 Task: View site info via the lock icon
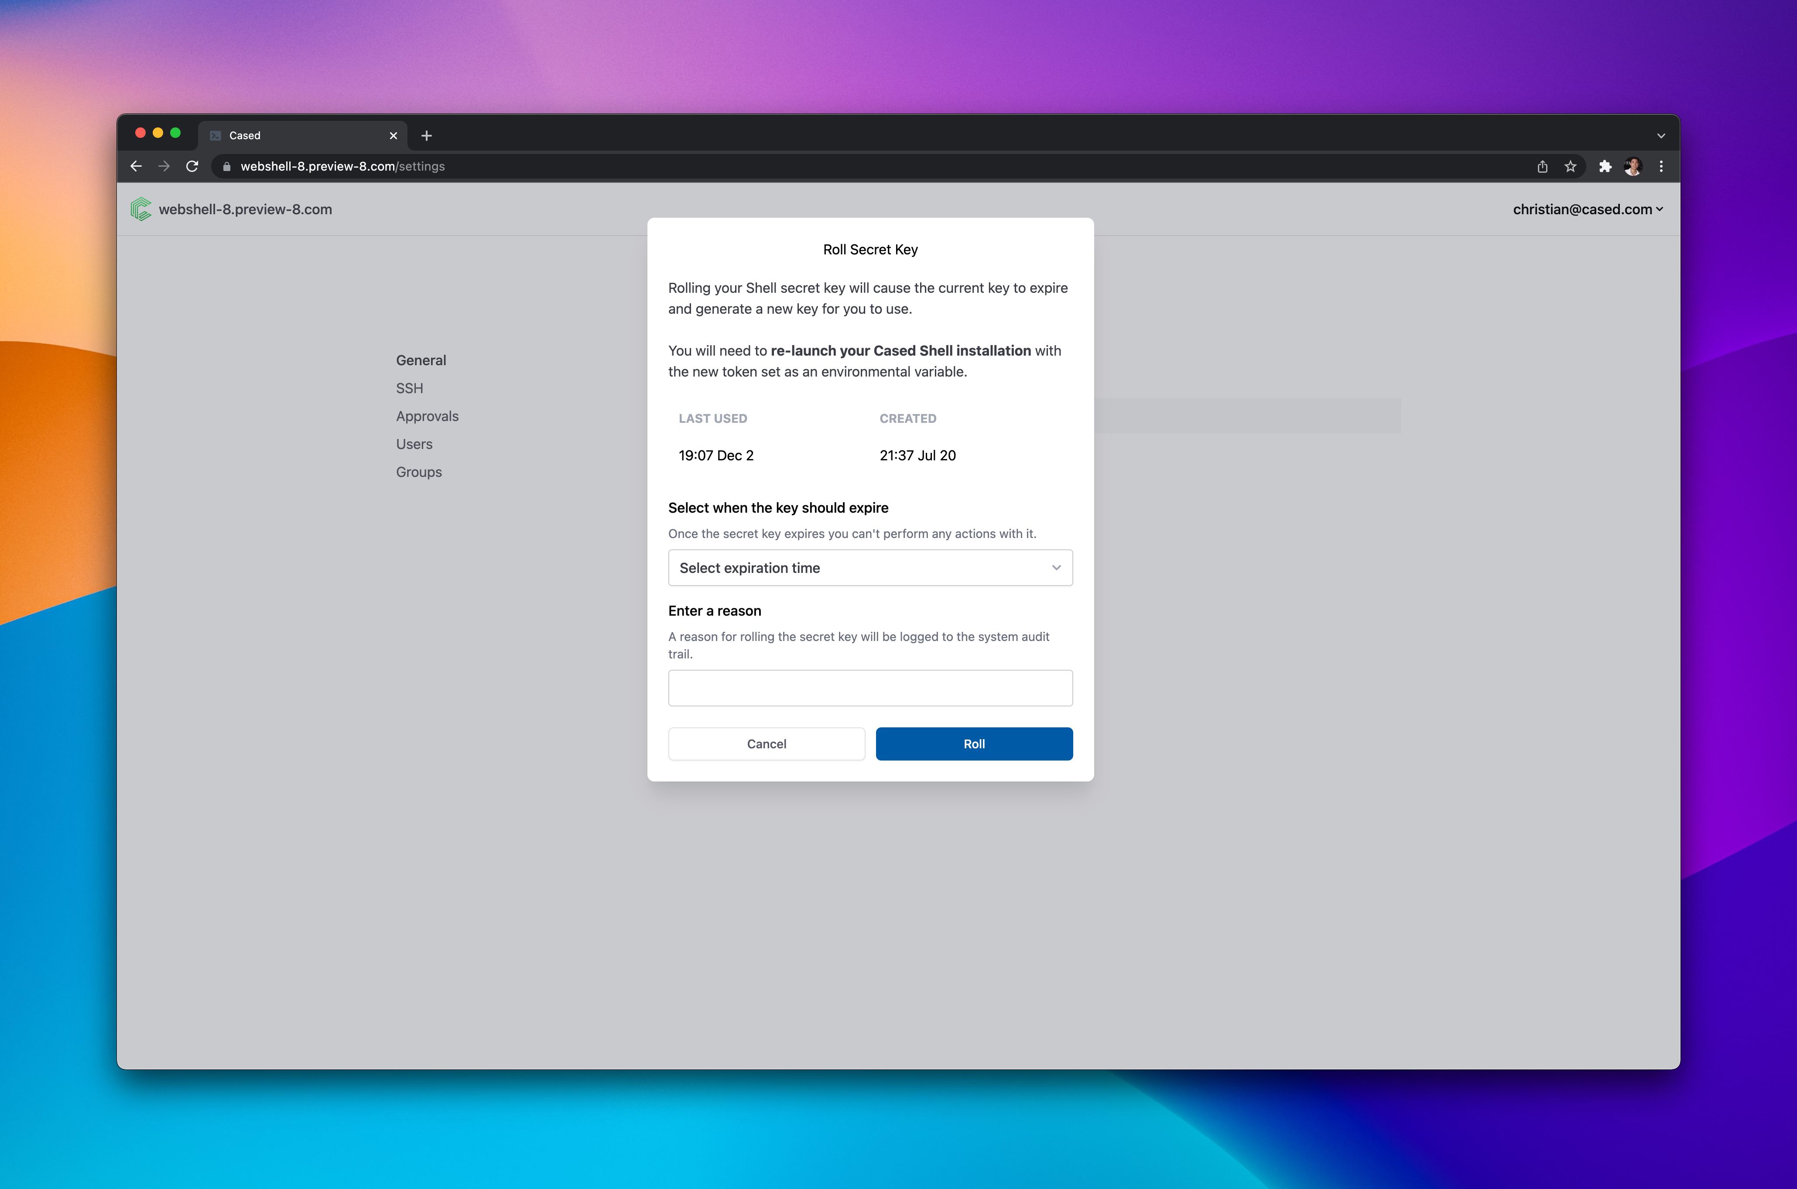coord(226,166)
